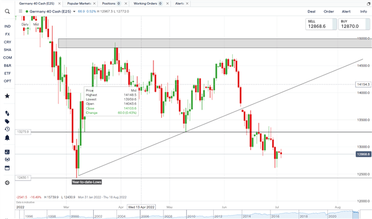Select the Daily timeframe selector
The height and width of the screenshot is (219, 372).
coord(25,25)
